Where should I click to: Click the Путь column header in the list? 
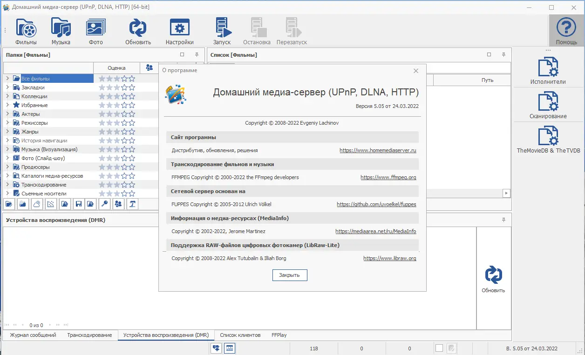tap(487, 80)
